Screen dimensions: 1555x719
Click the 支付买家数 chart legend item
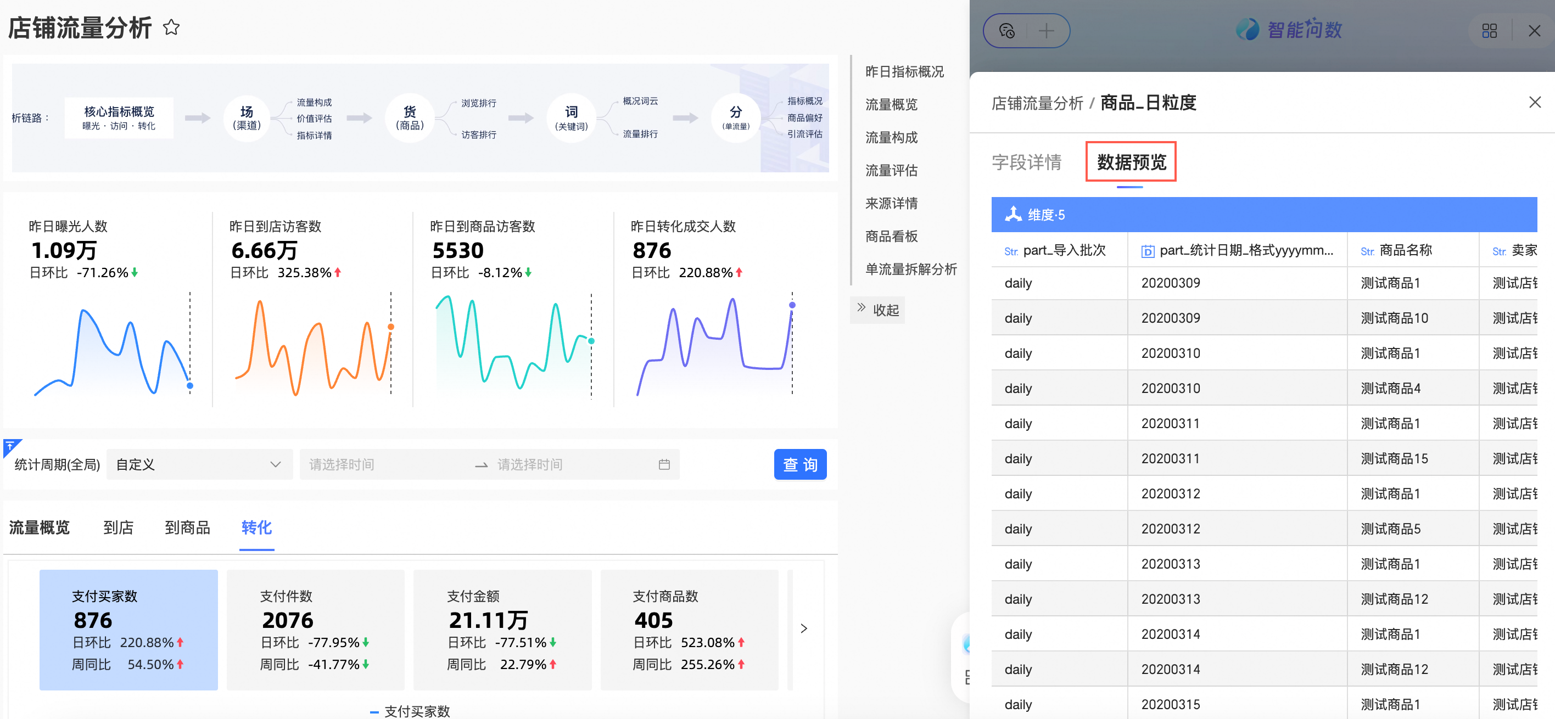[x=410, y=711]
